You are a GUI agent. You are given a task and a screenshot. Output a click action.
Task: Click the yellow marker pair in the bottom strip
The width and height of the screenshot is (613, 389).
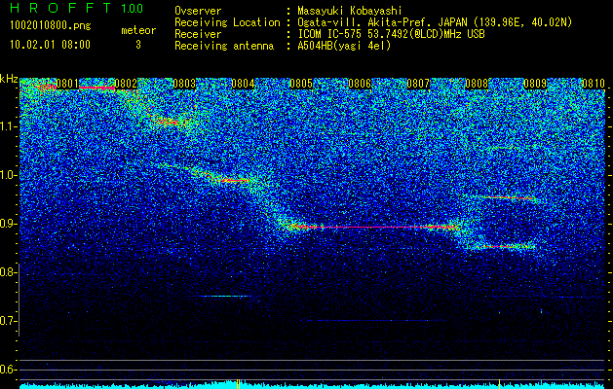pyautogui.click(x=239, y=384)
